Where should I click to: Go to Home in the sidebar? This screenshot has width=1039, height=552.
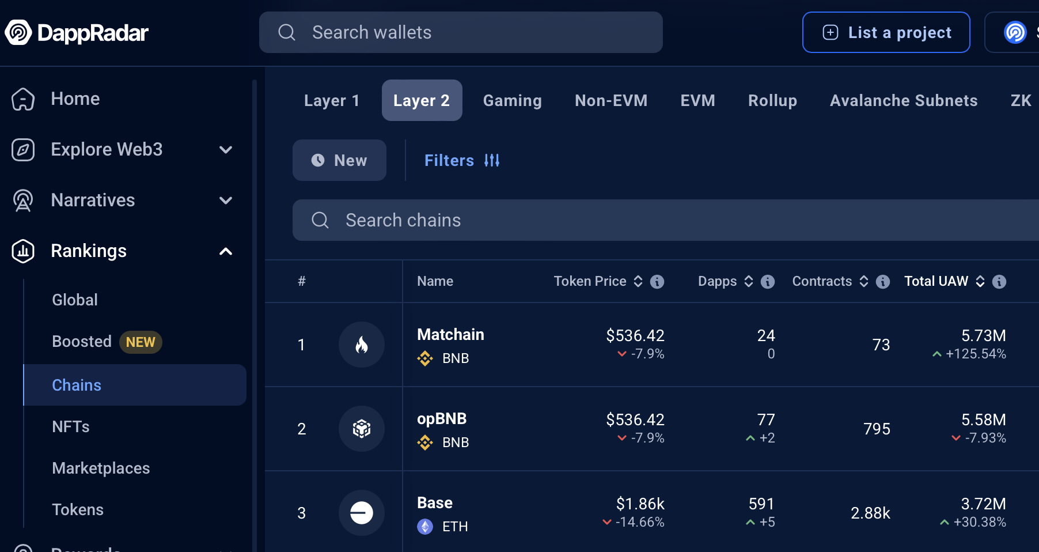(75, 99)
